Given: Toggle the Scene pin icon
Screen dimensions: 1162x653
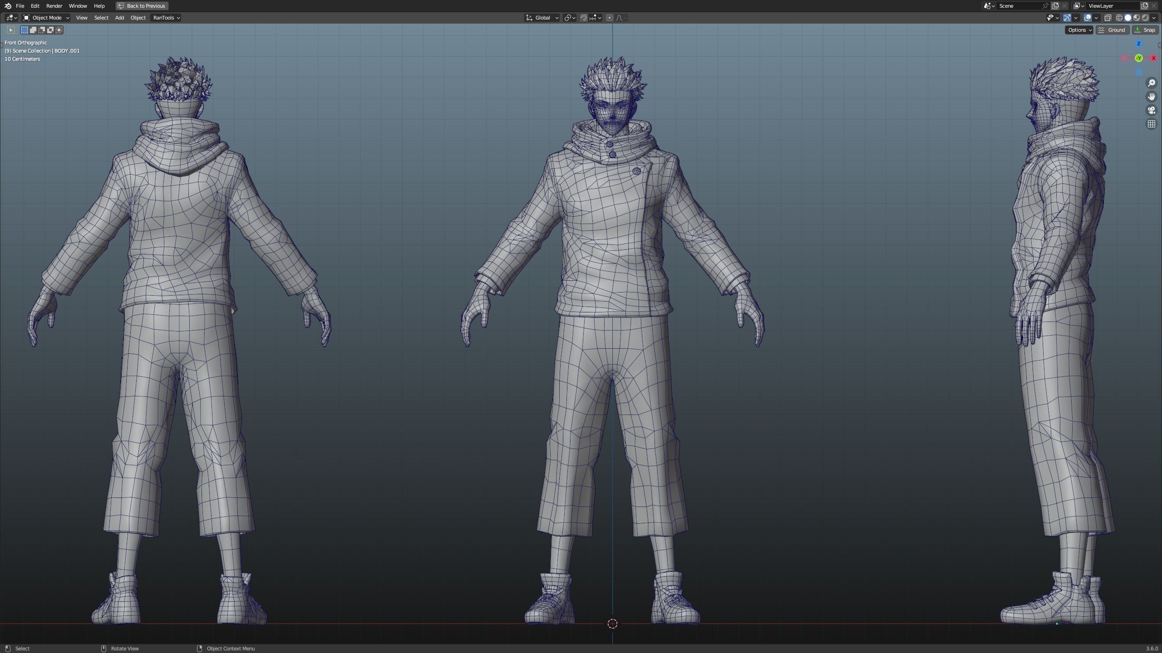Looking at the screenshot, I should [1045, 6].
